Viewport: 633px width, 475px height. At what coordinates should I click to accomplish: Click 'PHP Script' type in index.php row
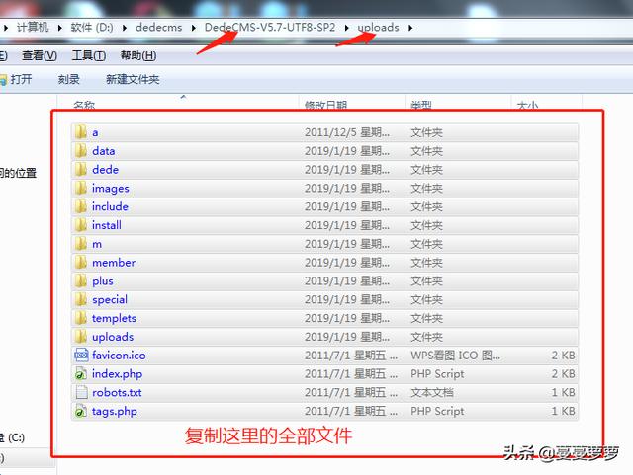[x=437, y=374]
